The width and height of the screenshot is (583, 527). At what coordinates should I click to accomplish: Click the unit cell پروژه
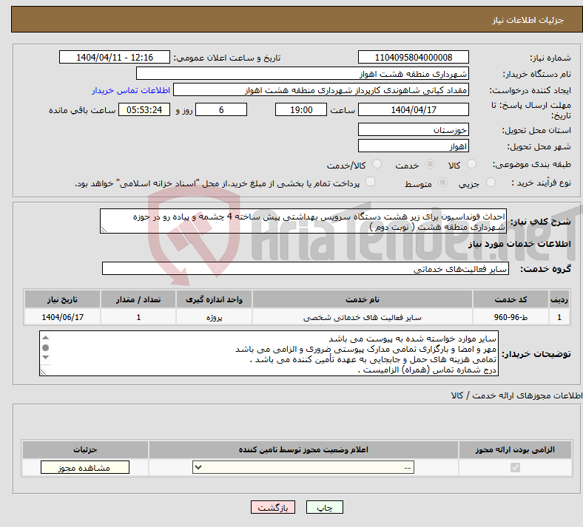[x=214, y=317]
